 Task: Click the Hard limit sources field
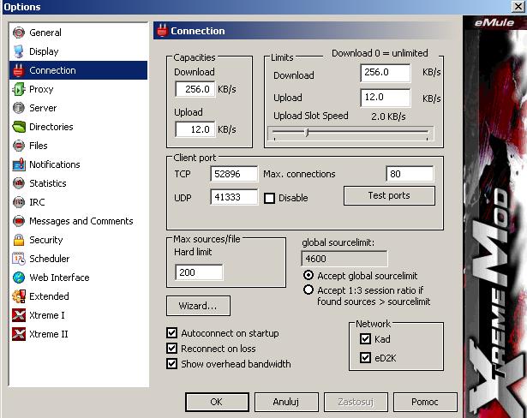[199, 272]
